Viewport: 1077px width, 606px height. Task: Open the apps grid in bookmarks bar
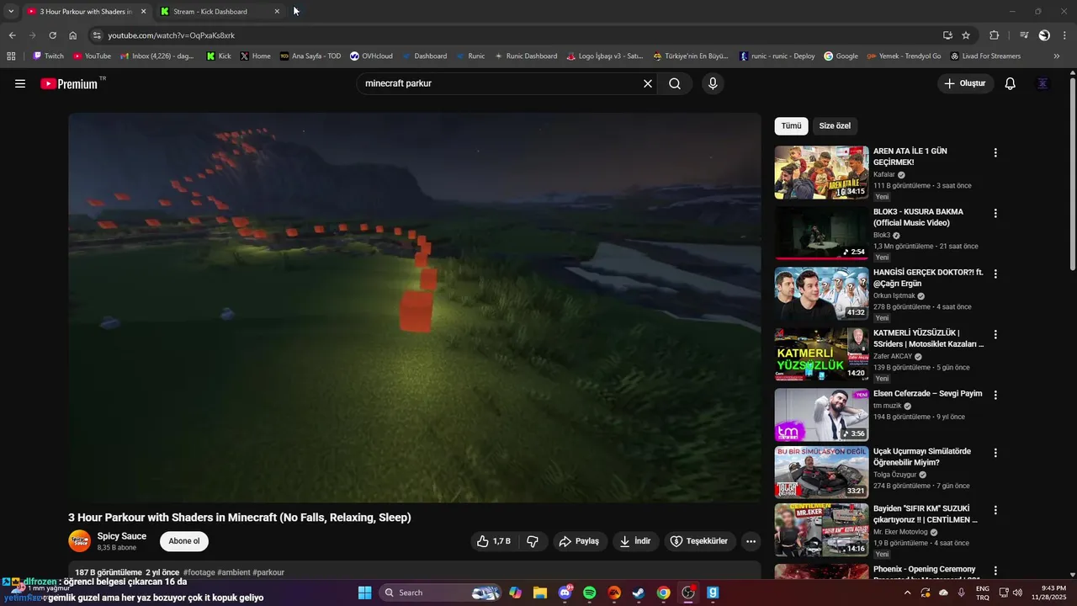click(x=11, y=56)
